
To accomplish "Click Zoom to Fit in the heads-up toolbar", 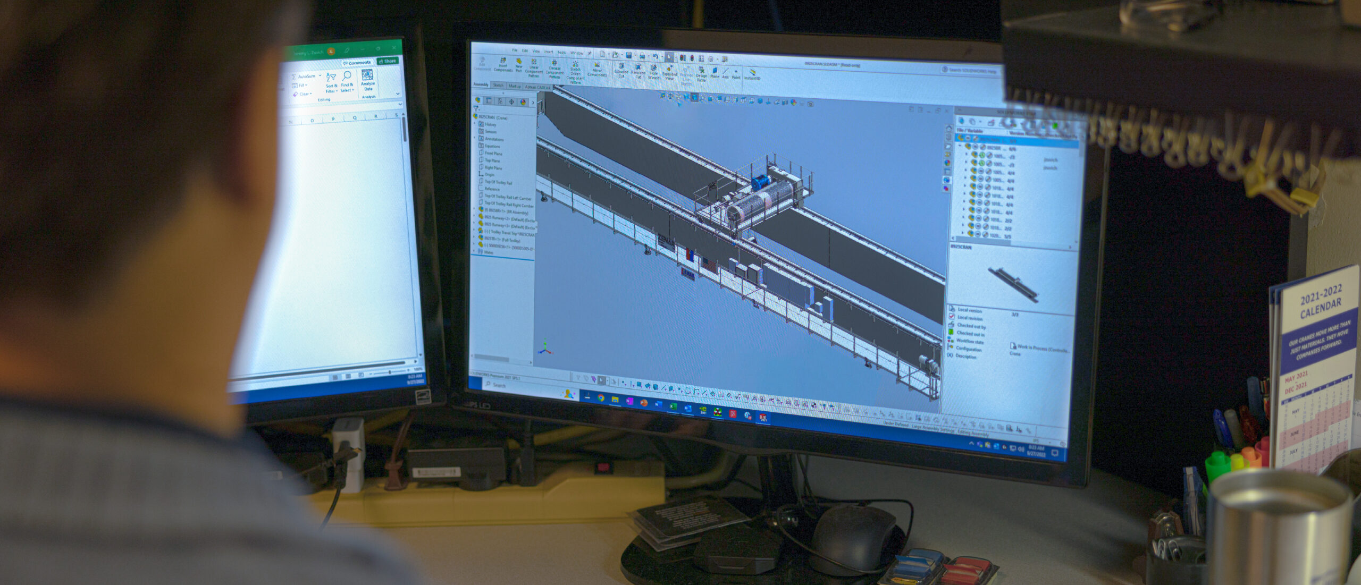I will point(663,95).
